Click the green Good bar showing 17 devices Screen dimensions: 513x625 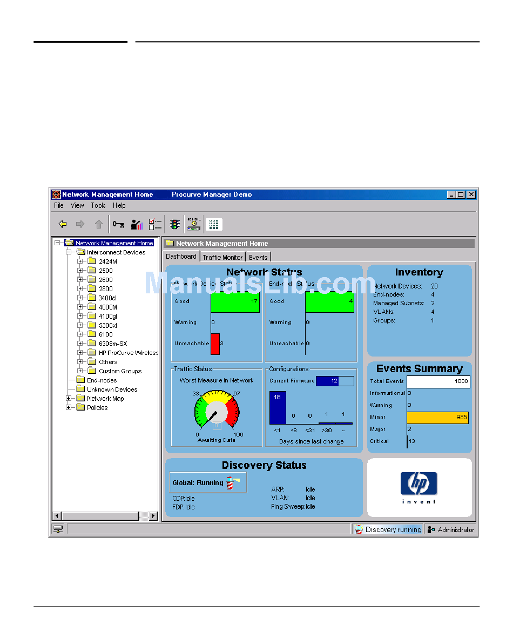click(x=235, y=302)
